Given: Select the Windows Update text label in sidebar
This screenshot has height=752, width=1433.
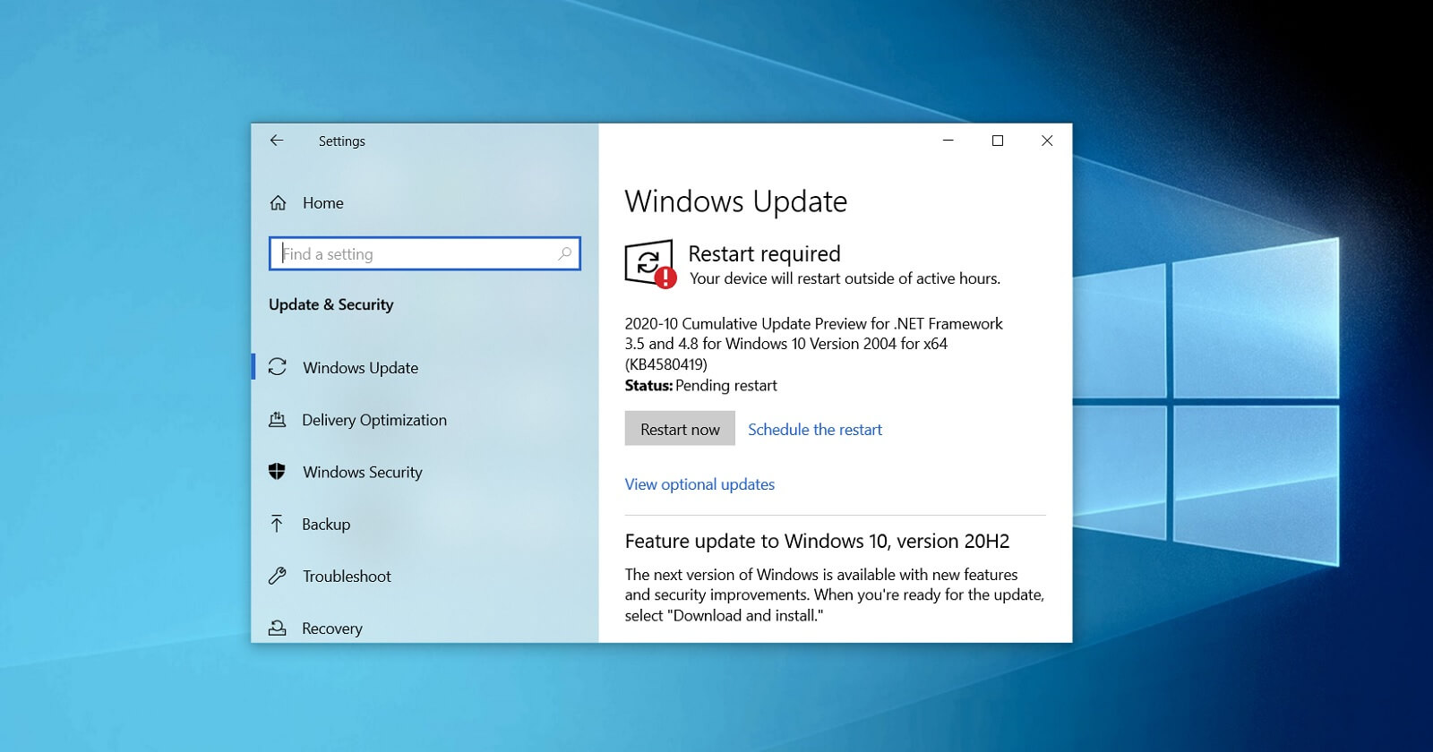Looking at the screenshot, I should pos(360,368).
